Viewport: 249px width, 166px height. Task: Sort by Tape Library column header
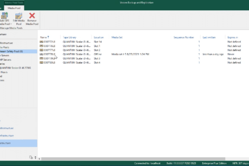point(69,37)
